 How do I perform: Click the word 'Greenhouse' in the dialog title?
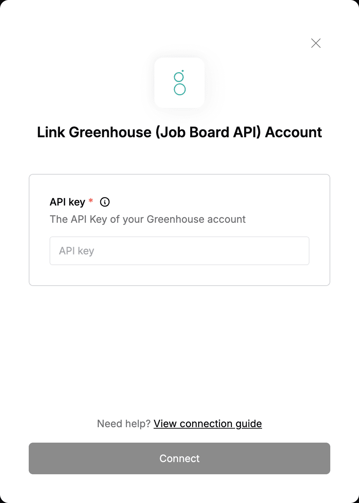[x=110, y=132]
